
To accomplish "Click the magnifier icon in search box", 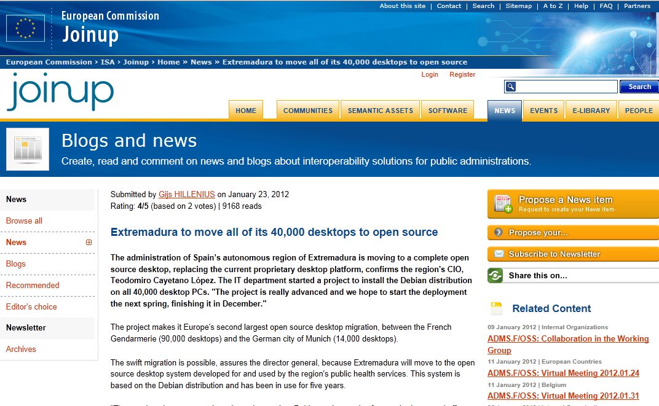I will coord(511,87).
